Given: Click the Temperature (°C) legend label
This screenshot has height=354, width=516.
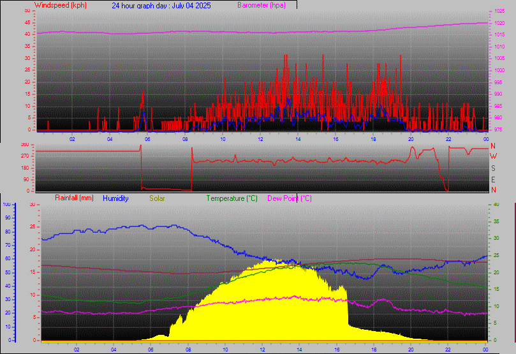Looking at the screenshot, I should coord(232,198).
